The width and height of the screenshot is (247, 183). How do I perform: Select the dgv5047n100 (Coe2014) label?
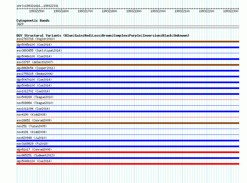pos(34,80)
